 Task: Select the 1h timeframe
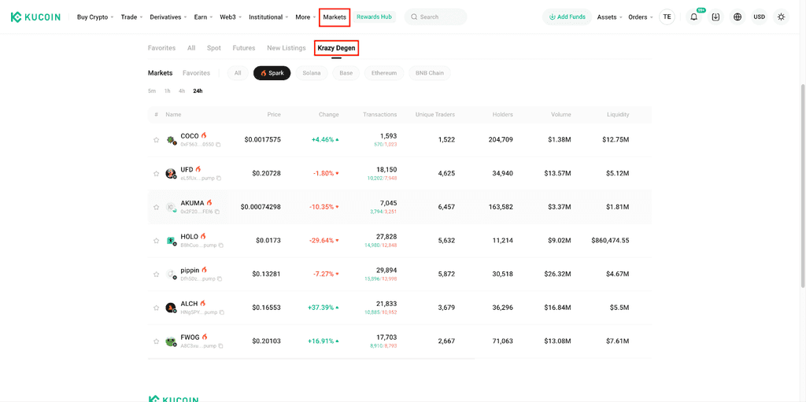point(167,91)
